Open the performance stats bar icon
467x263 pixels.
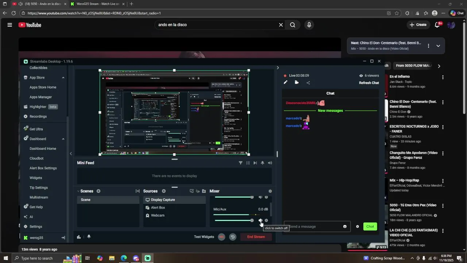tap(79, 237)
